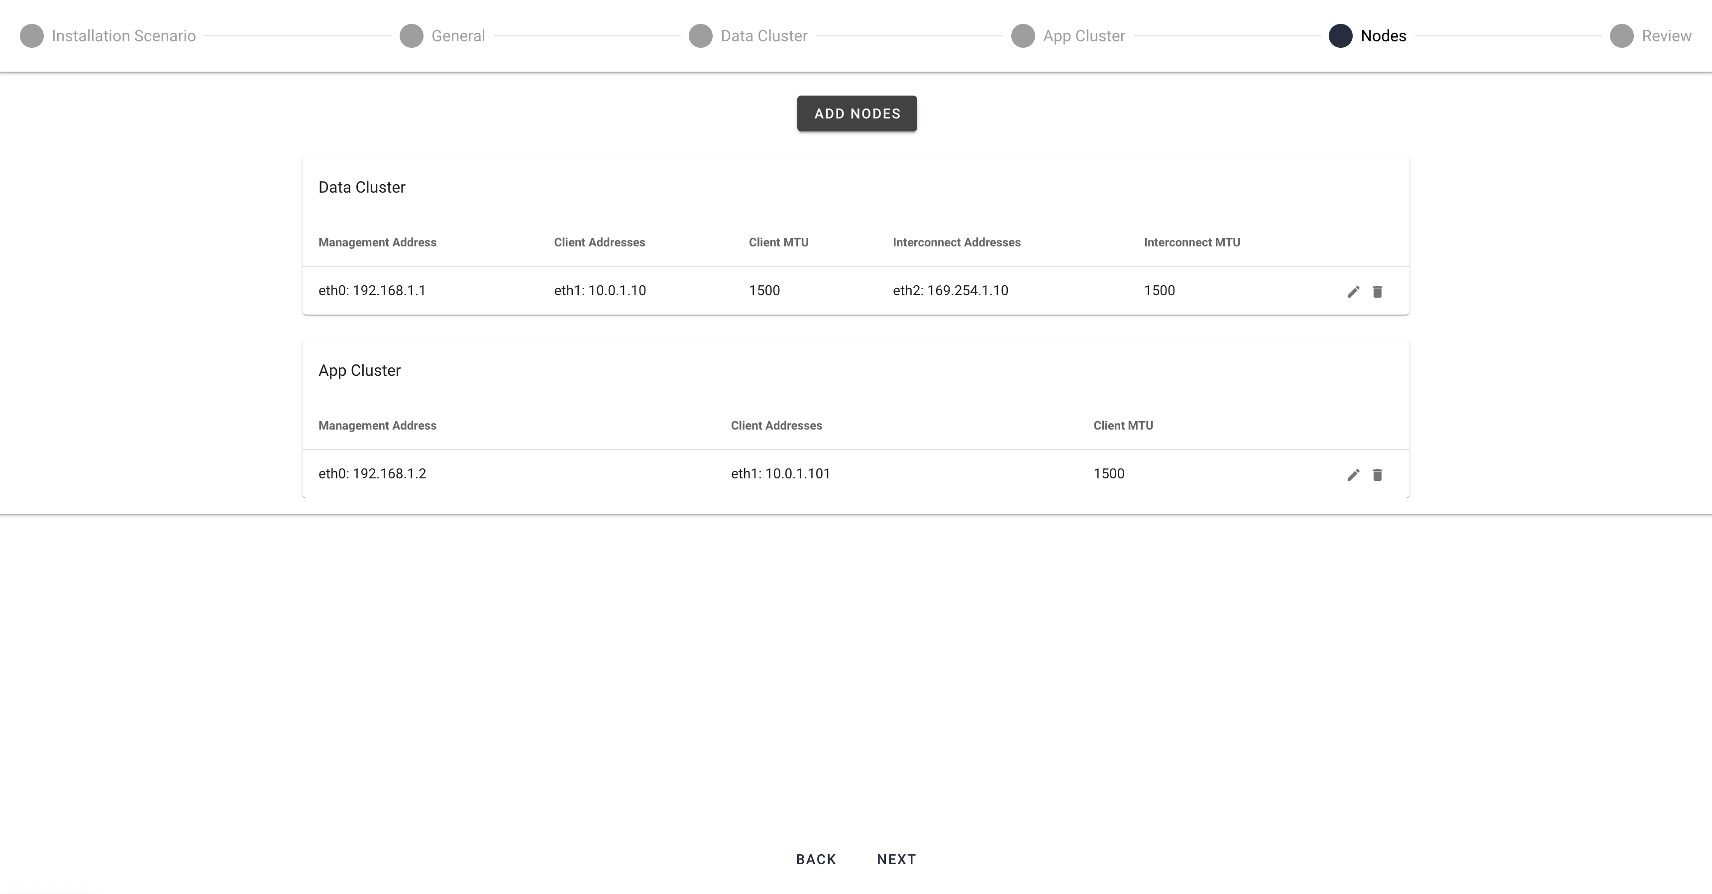Click Data Cluster Management Address column header
This screenshot has height=894, width=1712.
click(378, 242)
